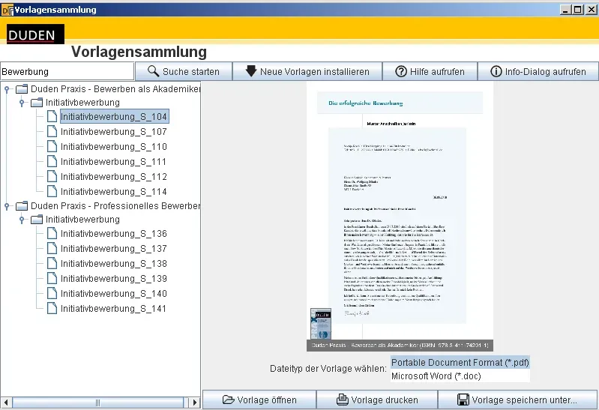Select Initiativbewerbung_S_110 in the tree
The width and height of the screenshot is (599, 410).
click(114, 146)
